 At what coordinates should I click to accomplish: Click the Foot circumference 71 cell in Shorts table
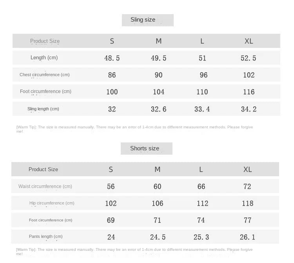coord(157,220)
